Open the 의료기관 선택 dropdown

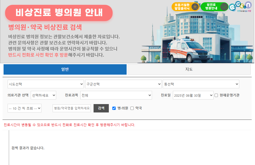(x=44, y=95)
